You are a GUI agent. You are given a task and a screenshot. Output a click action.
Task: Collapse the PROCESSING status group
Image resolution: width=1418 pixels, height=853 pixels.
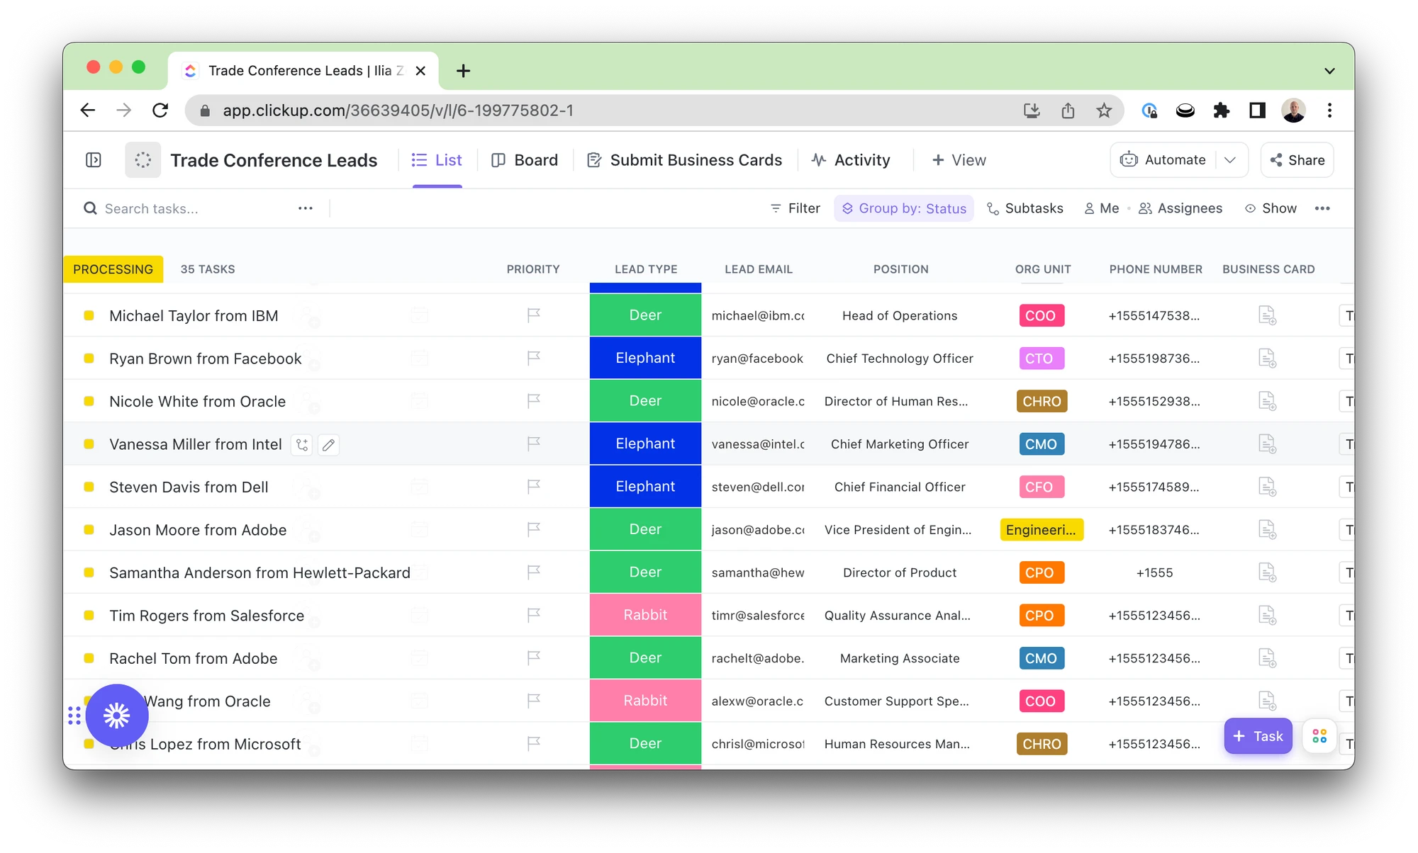[x=113, y=269]
